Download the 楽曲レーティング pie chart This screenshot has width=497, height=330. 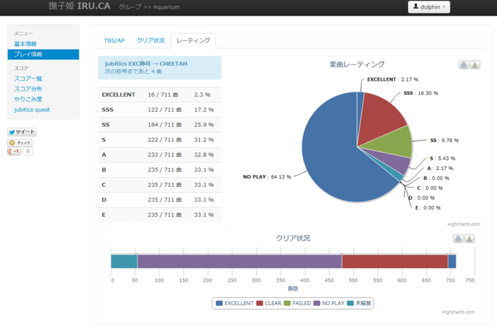pos(475,65)
